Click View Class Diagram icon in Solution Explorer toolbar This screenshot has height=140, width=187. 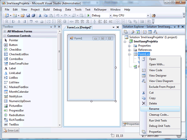(x=155, y=32)
